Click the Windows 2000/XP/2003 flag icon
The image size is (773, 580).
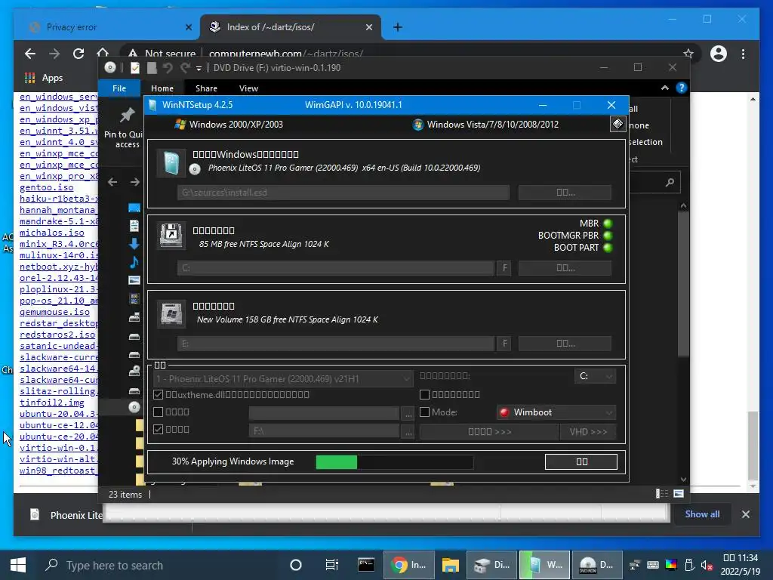click(180, 125)
